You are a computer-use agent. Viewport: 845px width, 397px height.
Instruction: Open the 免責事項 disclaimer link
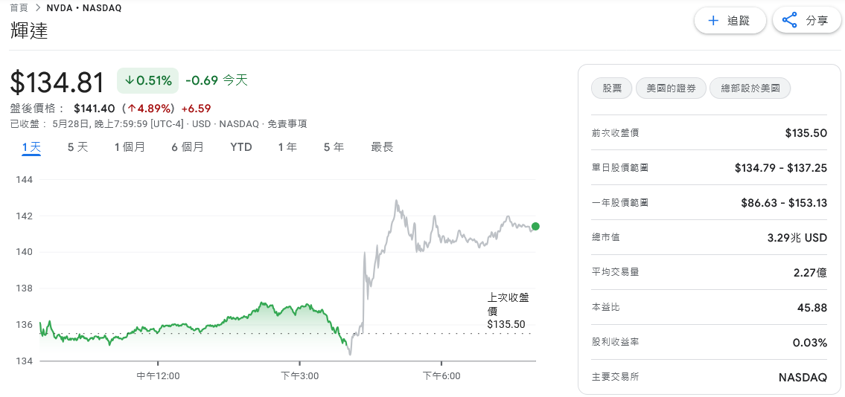point(287,124)
